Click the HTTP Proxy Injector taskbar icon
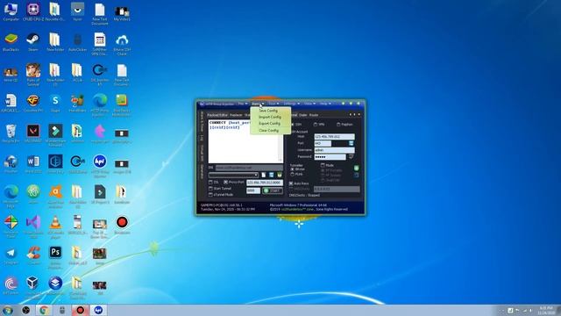The width and height of the screenshot is (561, 316). [98, 310]
